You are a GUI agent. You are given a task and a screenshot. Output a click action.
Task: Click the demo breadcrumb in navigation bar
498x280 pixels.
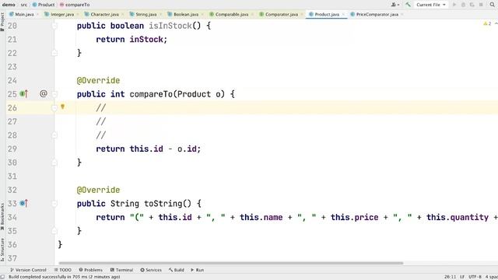coord(9,5)
